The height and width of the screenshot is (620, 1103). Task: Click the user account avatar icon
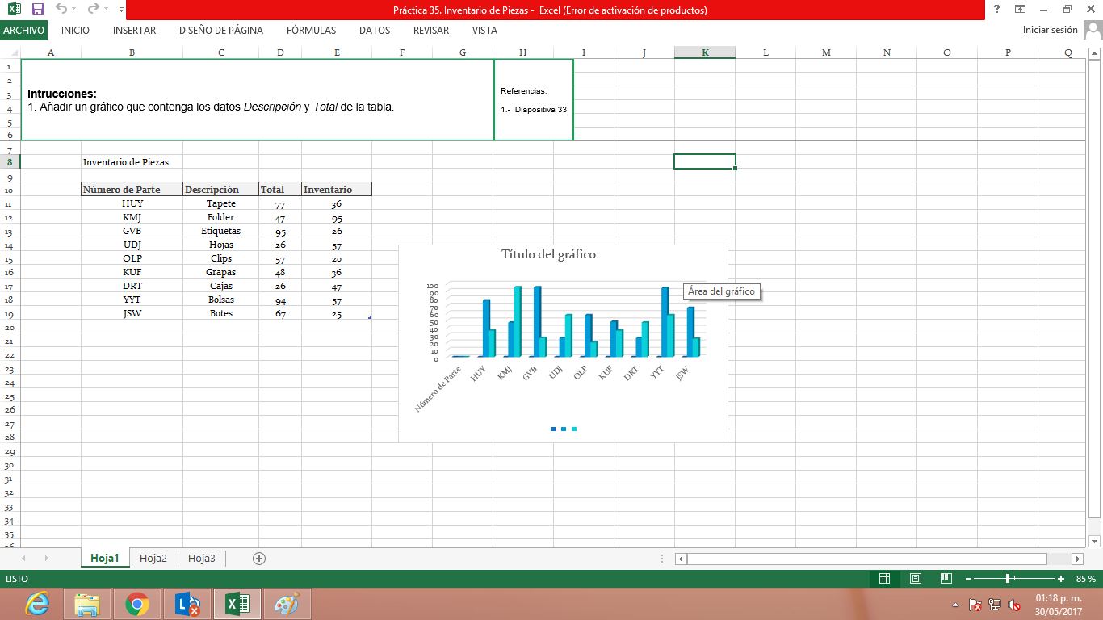[1093, 31]
